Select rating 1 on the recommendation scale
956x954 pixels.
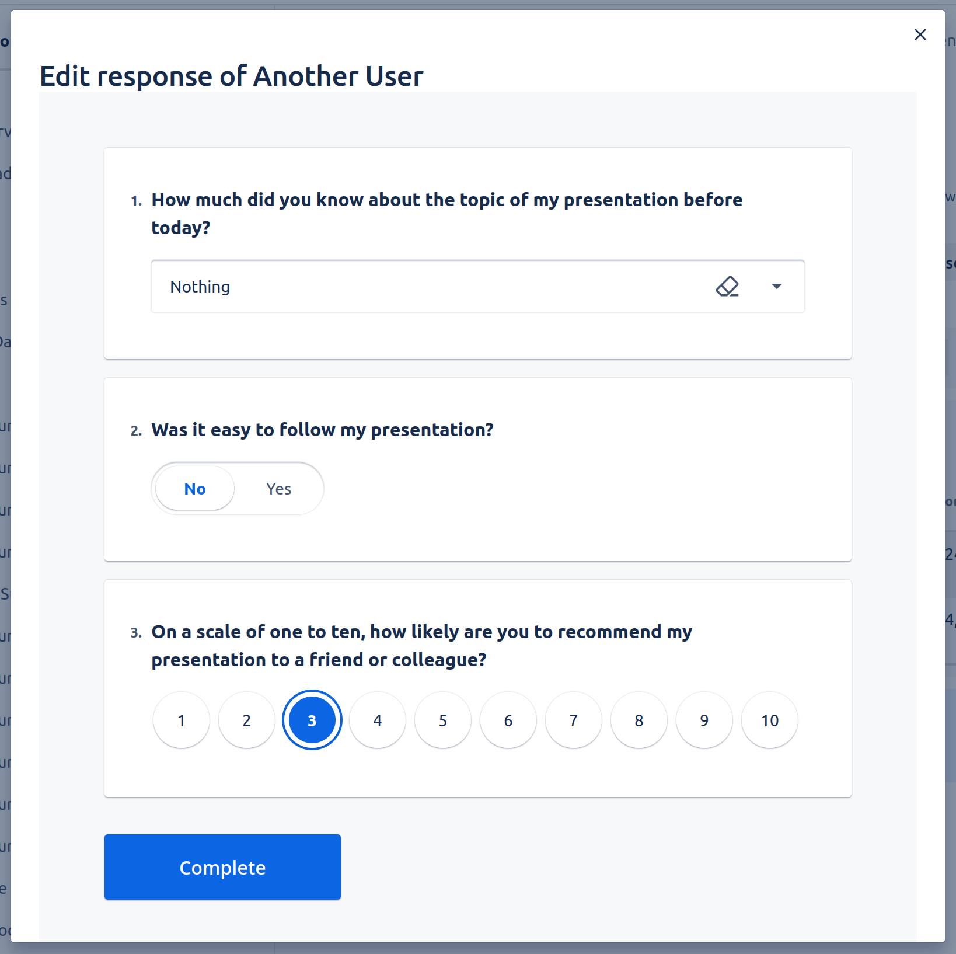pos(181,720)
